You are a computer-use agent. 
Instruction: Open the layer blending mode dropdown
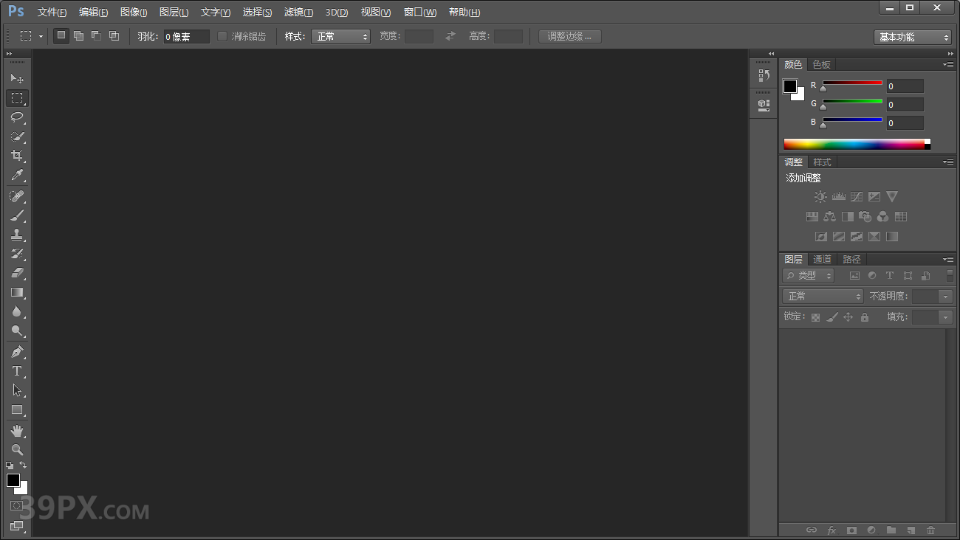click(822, 295)
